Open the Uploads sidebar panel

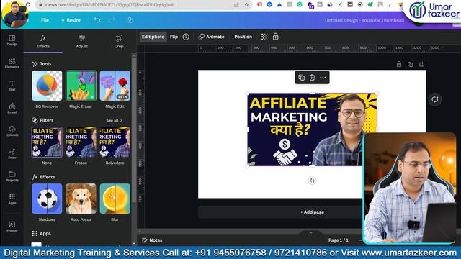[x=12, y=131]
